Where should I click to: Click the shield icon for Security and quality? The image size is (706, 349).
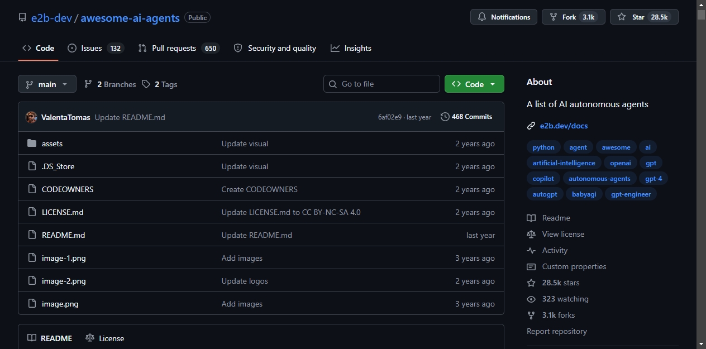[x=238, y=48]
